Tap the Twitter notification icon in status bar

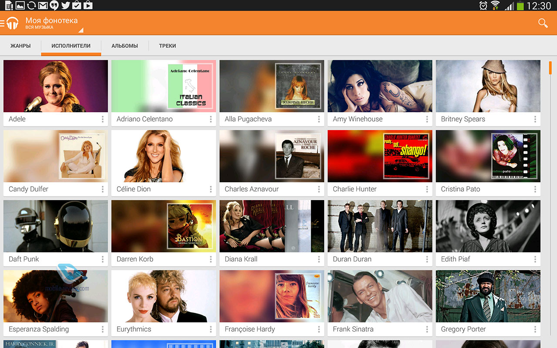click(65, 5)
